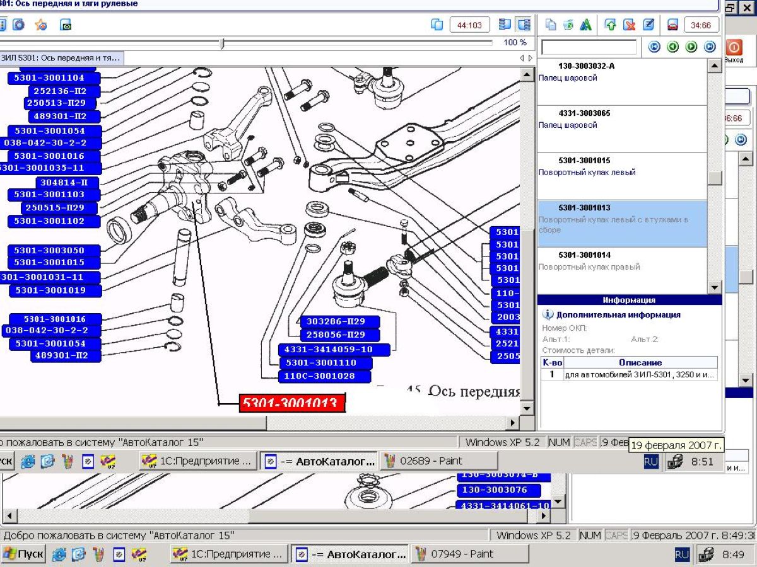The width and height of the screenshot is (757, 567).
Task: Click the blue round icon left of the star
Action: (18, 25)
